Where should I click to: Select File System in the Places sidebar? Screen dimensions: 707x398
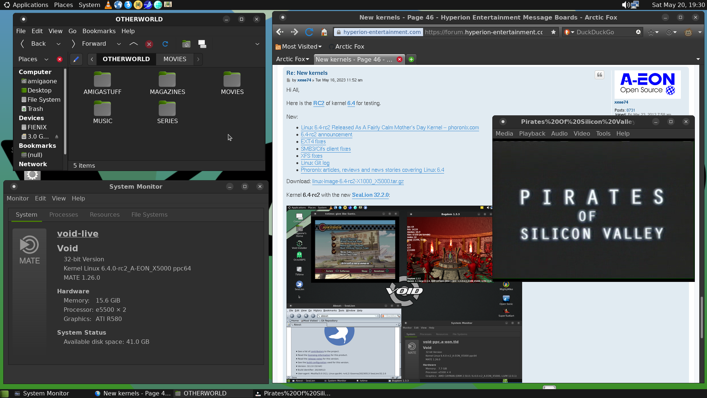click(x=41, y=100)
